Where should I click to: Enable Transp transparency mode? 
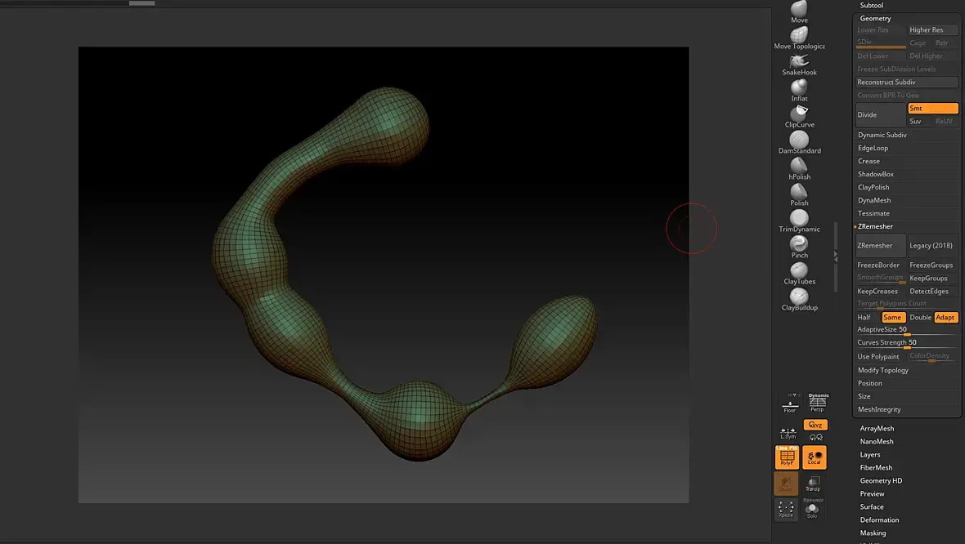(x=813, y=484)
